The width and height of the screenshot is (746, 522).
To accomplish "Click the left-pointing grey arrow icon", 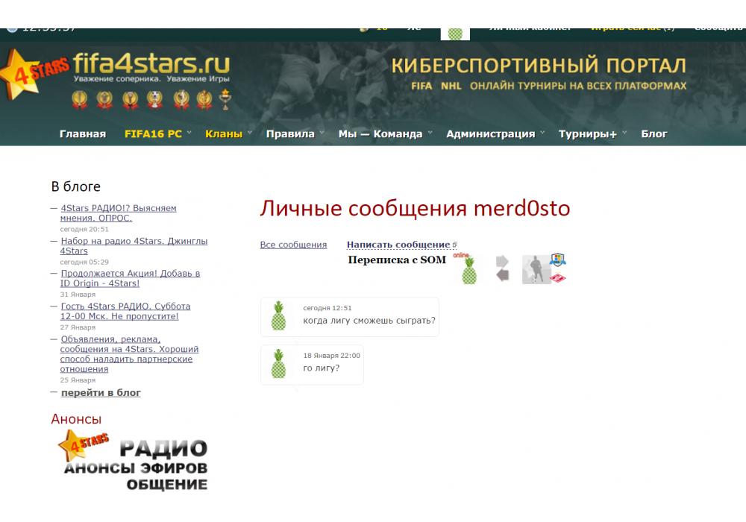I will coord(502,275).
